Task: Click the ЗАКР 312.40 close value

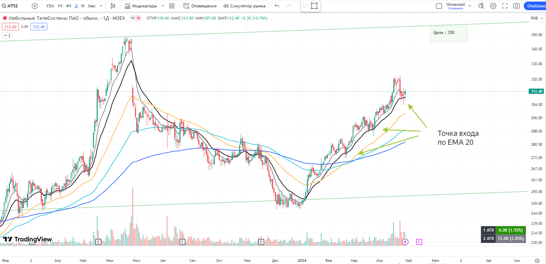Action: coord(228,18)
